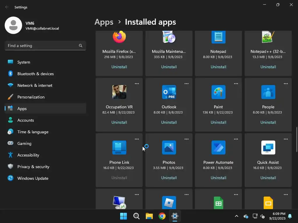Open File Explorer from taskbar

149,216
